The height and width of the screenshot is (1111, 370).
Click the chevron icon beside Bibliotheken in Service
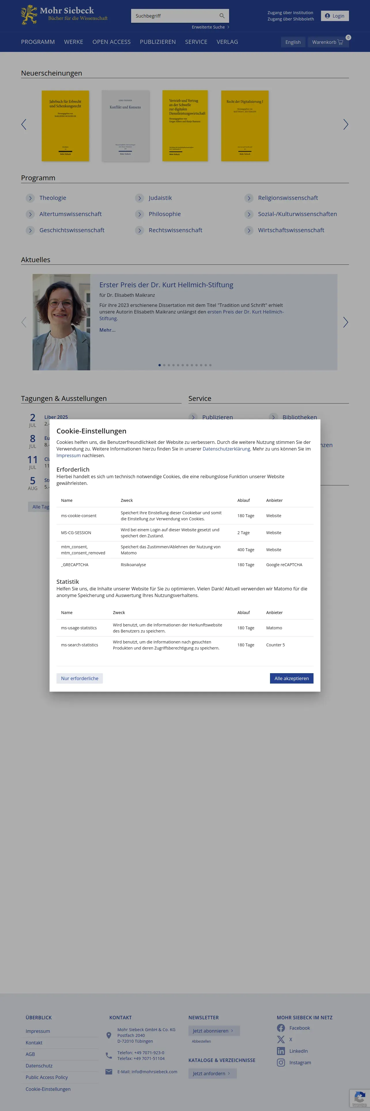[273, 417]
